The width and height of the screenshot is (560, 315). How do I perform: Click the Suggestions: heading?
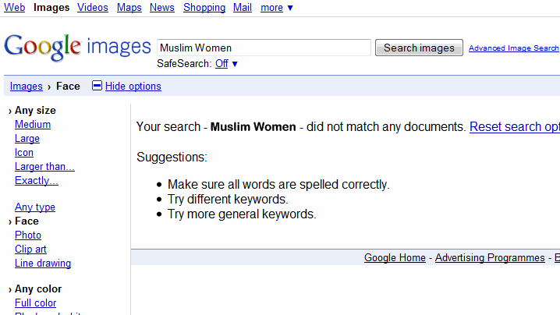[x=172, y=157]
